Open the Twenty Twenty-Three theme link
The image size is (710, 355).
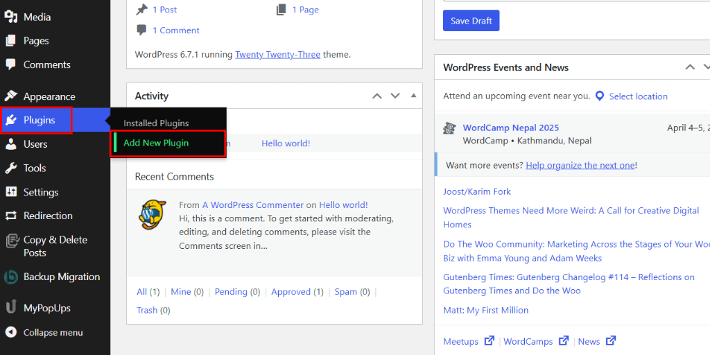pyautogui.click(x=277, y=54)
